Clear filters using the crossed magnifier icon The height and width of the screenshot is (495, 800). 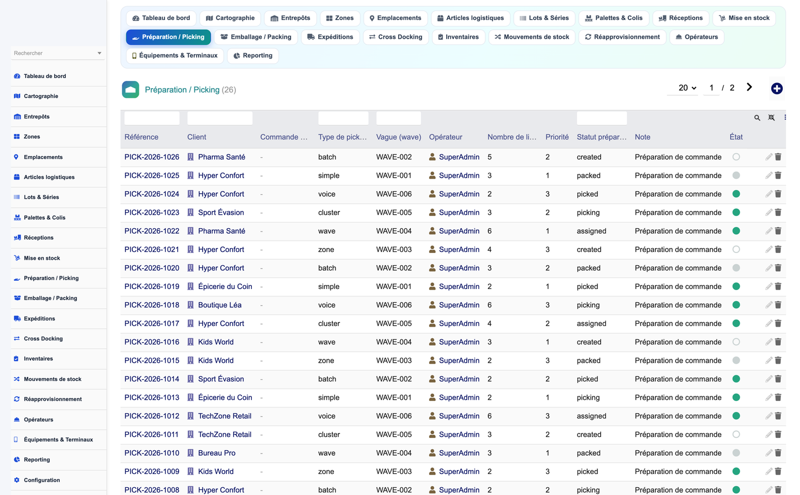point(771,118)
